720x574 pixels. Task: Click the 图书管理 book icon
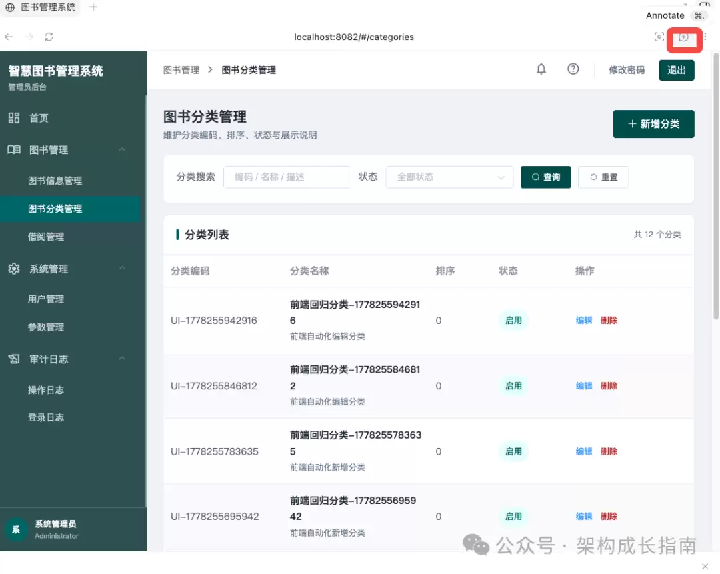click(x=14, y=150)
